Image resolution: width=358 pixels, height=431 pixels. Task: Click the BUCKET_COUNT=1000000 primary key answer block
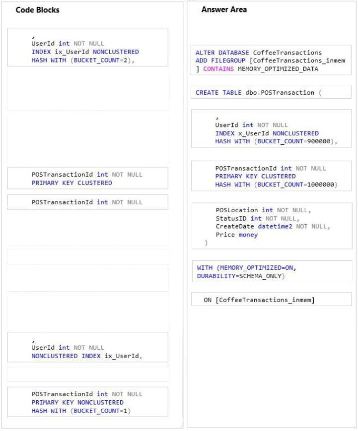[271, 176]
